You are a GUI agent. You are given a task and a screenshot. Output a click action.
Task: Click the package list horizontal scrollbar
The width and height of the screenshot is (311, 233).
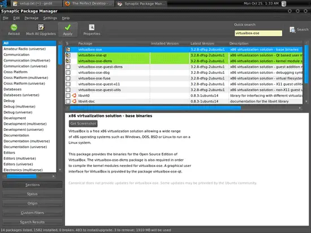tap(155, 108)
